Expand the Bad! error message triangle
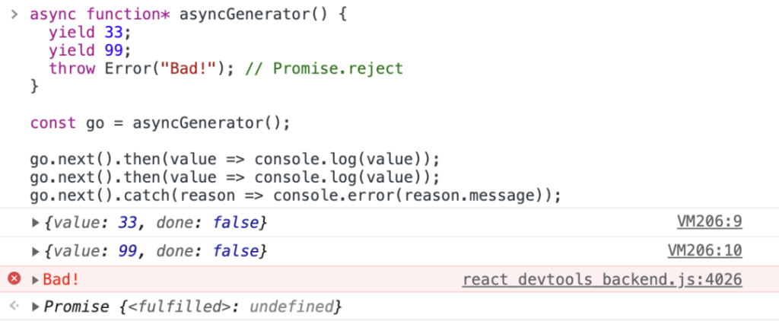 click(x=35, y=280)
